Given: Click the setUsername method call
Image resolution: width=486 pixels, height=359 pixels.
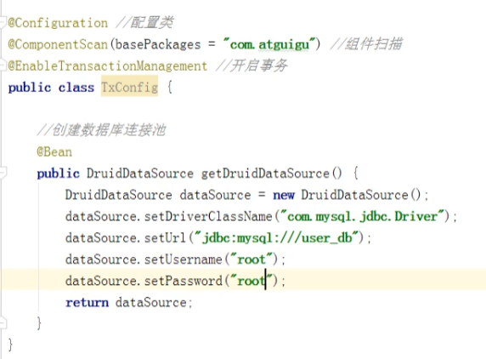Looking at the screenshot, I should tap(184, 259).
